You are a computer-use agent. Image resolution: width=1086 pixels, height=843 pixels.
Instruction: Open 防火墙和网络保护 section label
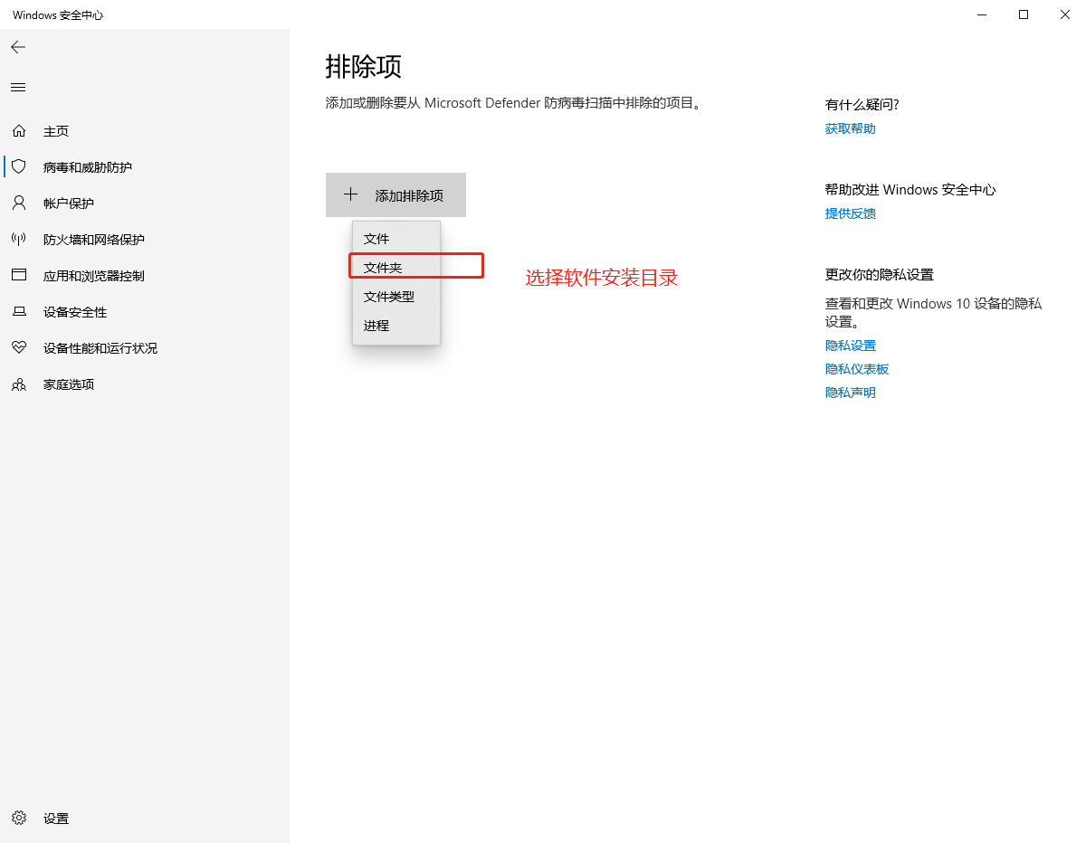(94, 240)
